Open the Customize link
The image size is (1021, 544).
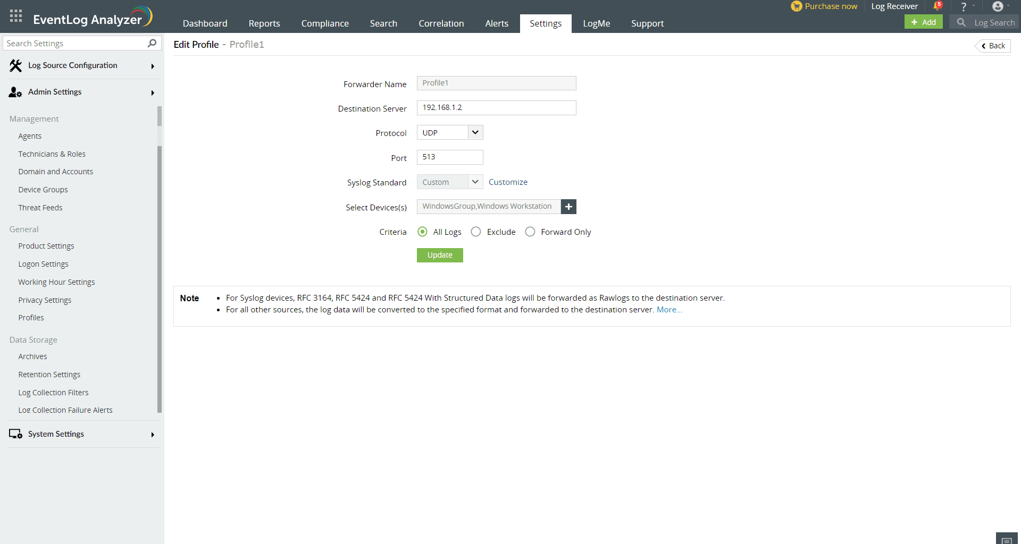(x=507, y=182)
